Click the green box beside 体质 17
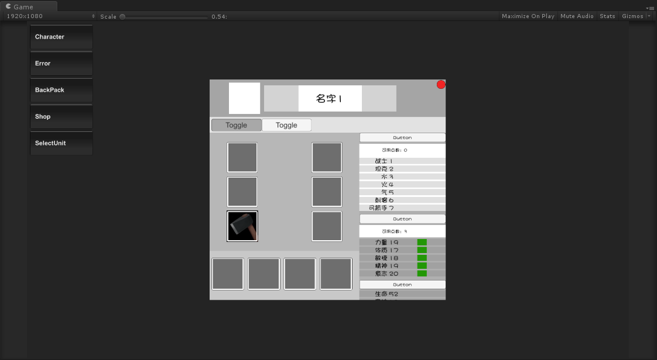Image resolution: width=657 pixels, height=360 pixels. pyautogui.click(x=422, y=250)
